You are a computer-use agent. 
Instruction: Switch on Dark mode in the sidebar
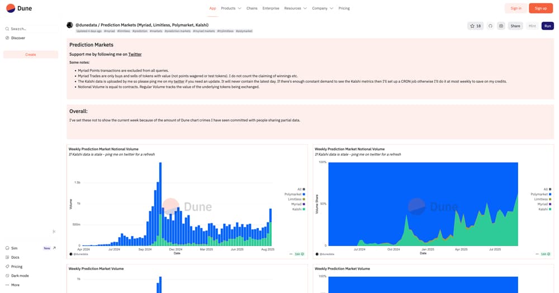tap(17, 276)
